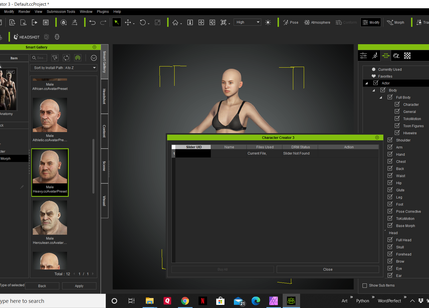
Task: Click the camera pan icon
Action: [x=201, y=22]
